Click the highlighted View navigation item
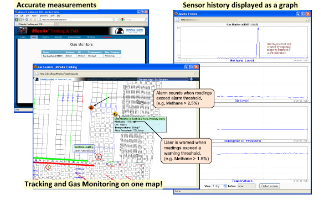The image size is (319, 200). pos(34,37)
